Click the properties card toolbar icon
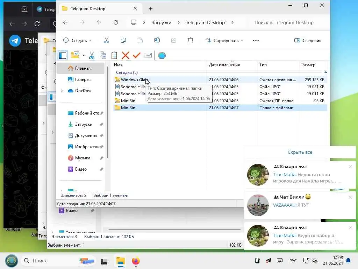The width and height of the screenshot is (358, 269). pyautogui.click(x=148, y=55)
